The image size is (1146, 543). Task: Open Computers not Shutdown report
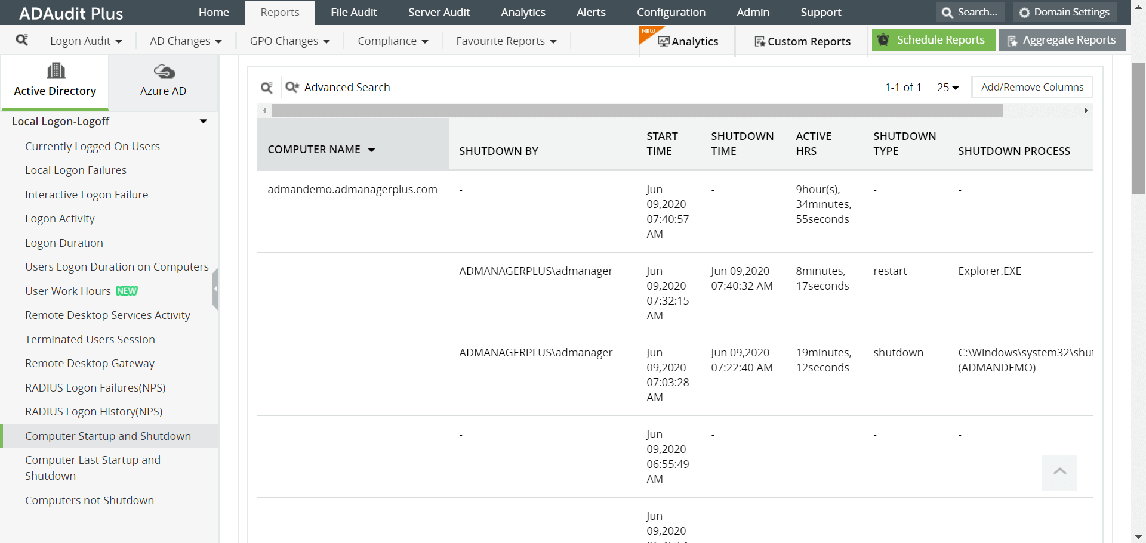[x=90, y=501]
